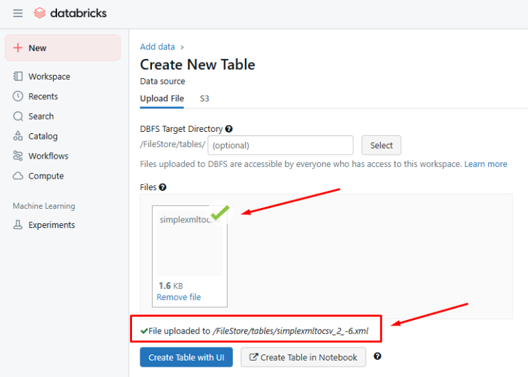This screenshot has width=528, height=377.
Task: Click help icon beside Create Table in Notebook
Action: click(377, 356)
